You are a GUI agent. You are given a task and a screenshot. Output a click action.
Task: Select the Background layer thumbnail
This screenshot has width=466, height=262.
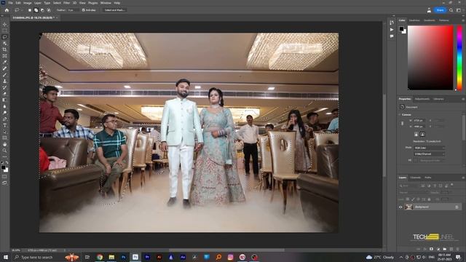408,207
